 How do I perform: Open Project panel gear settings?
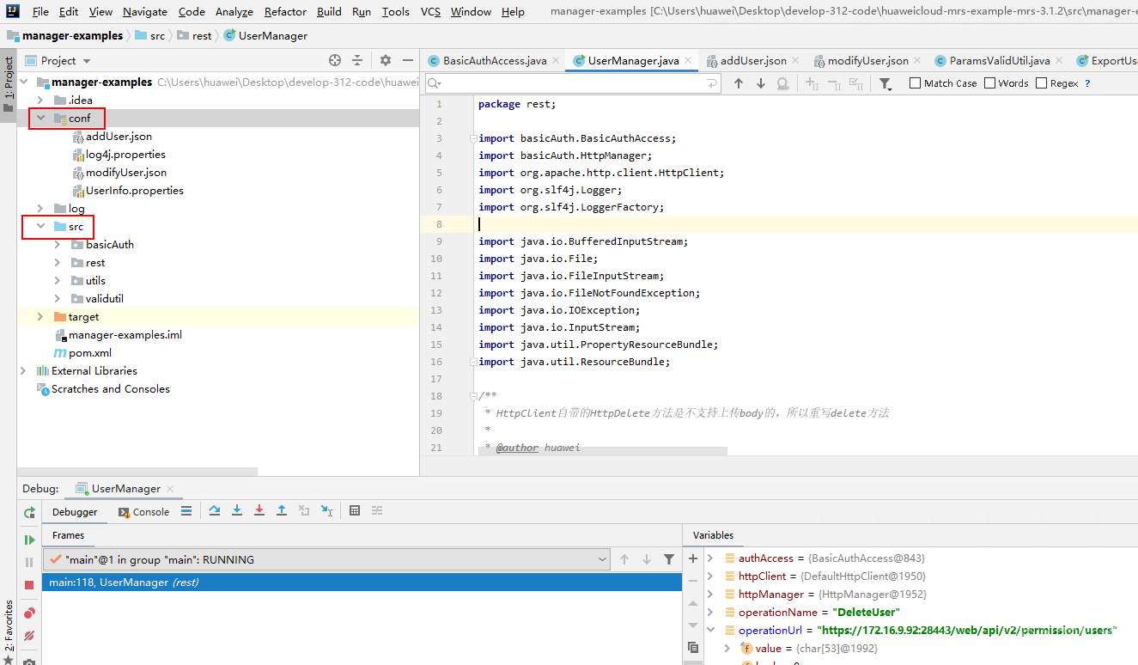(x=386, y=60)
